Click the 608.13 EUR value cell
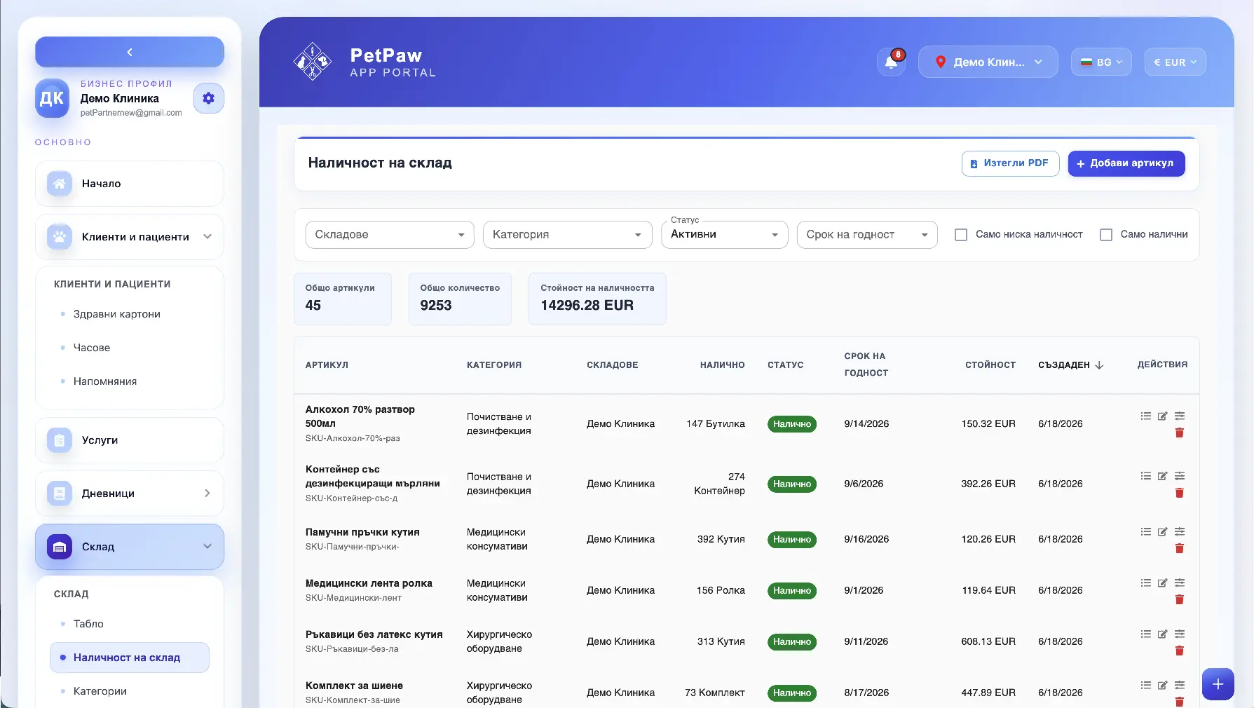 tap(988, 641)
